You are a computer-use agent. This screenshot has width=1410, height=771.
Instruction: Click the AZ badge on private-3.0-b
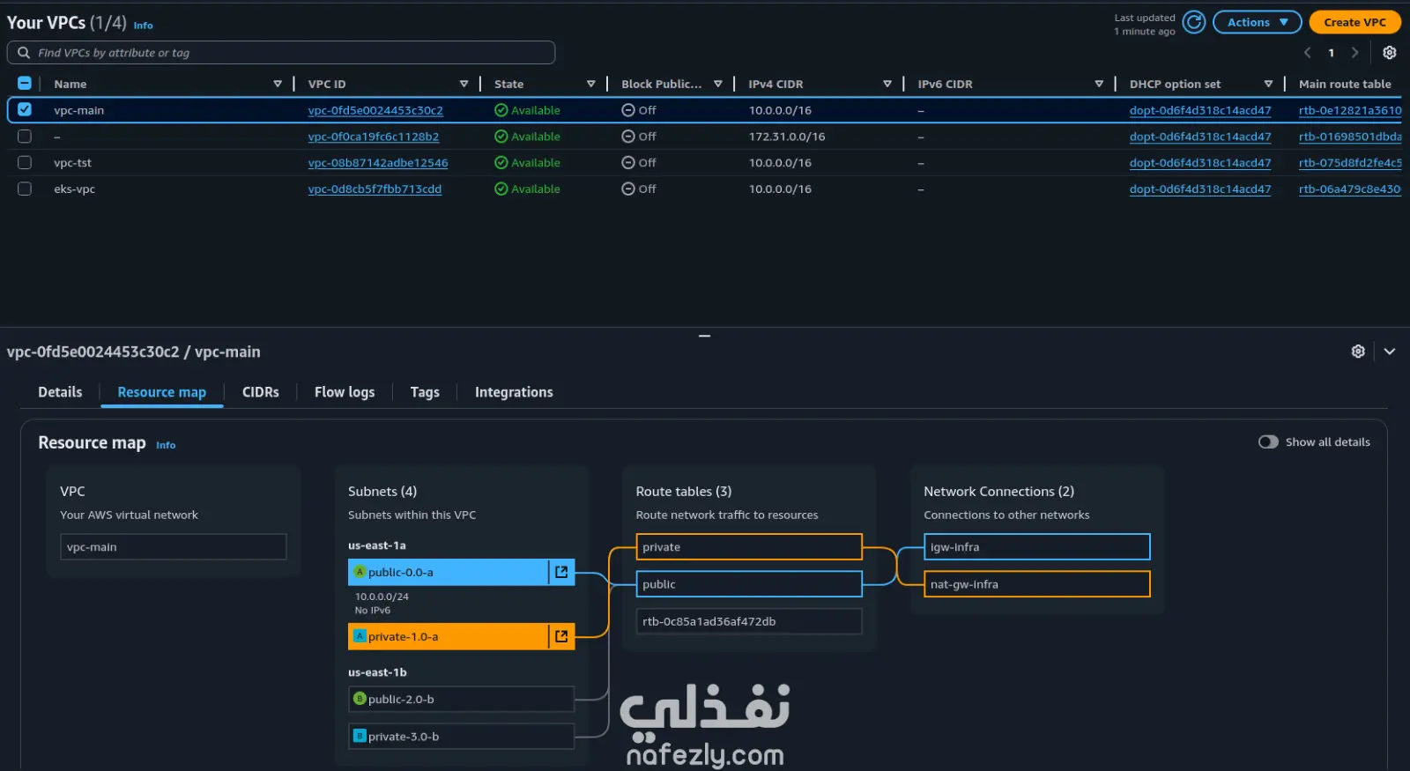(x=360, y=736)
